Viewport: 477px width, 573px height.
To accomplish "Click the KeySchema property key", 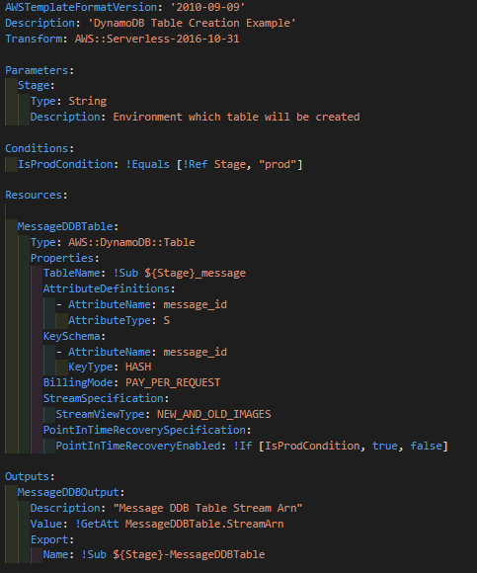I will coord(71,336).
